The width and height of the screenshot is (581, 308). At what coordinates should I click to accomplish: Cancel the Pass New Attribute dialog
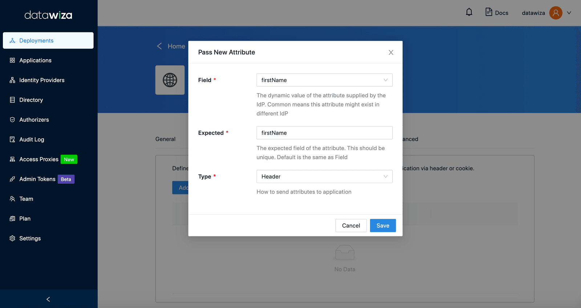tap(351, 226)
